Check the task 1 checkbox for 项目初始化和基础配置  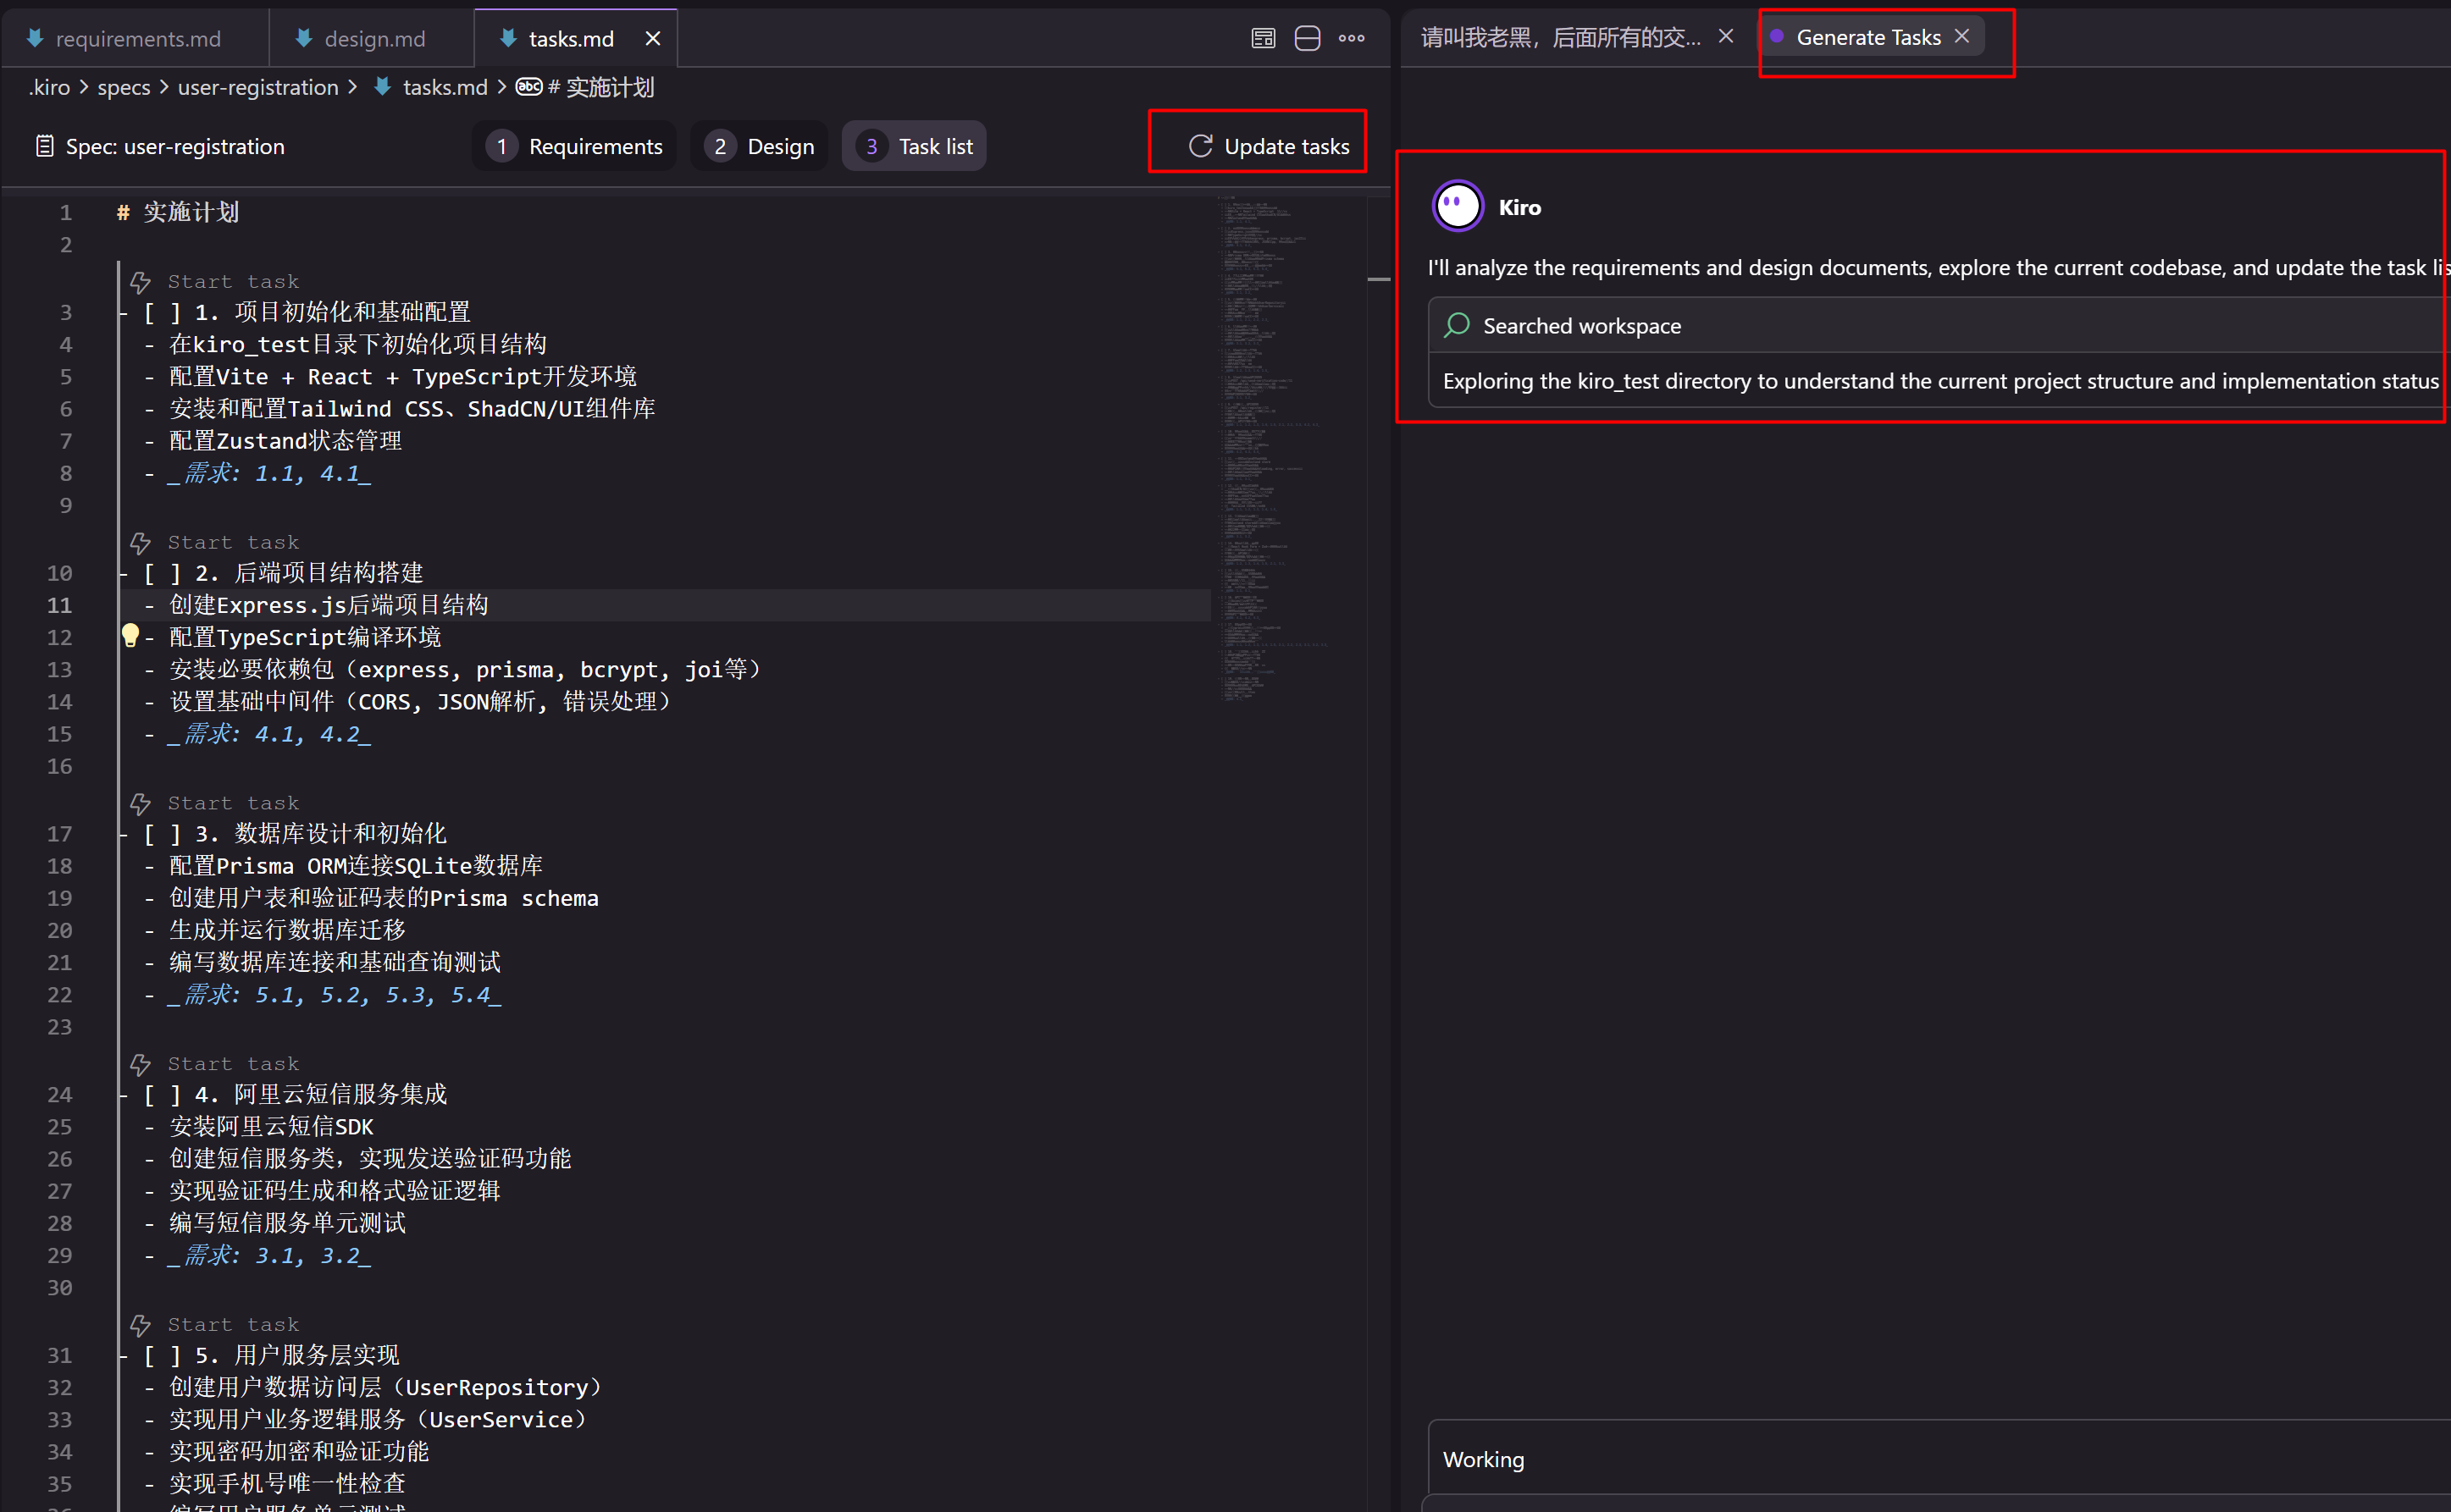point(162,312)
